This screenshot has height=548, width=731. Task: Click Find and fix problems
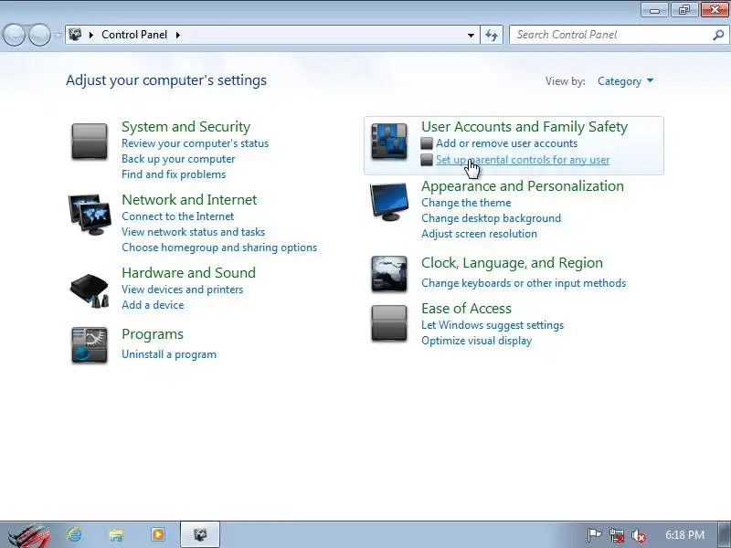point(174,174)
